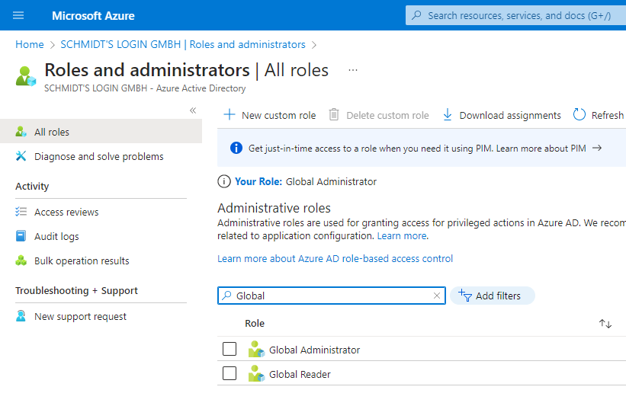Click Download assignments

pyautogui.click(x=502, y=115)
